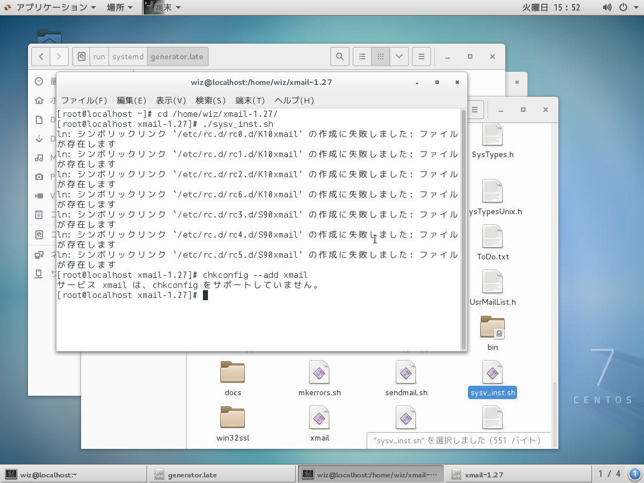644x483 pixels.
Task: Select the sysv_inst.sh script file
Action: (x=493, y=378)
